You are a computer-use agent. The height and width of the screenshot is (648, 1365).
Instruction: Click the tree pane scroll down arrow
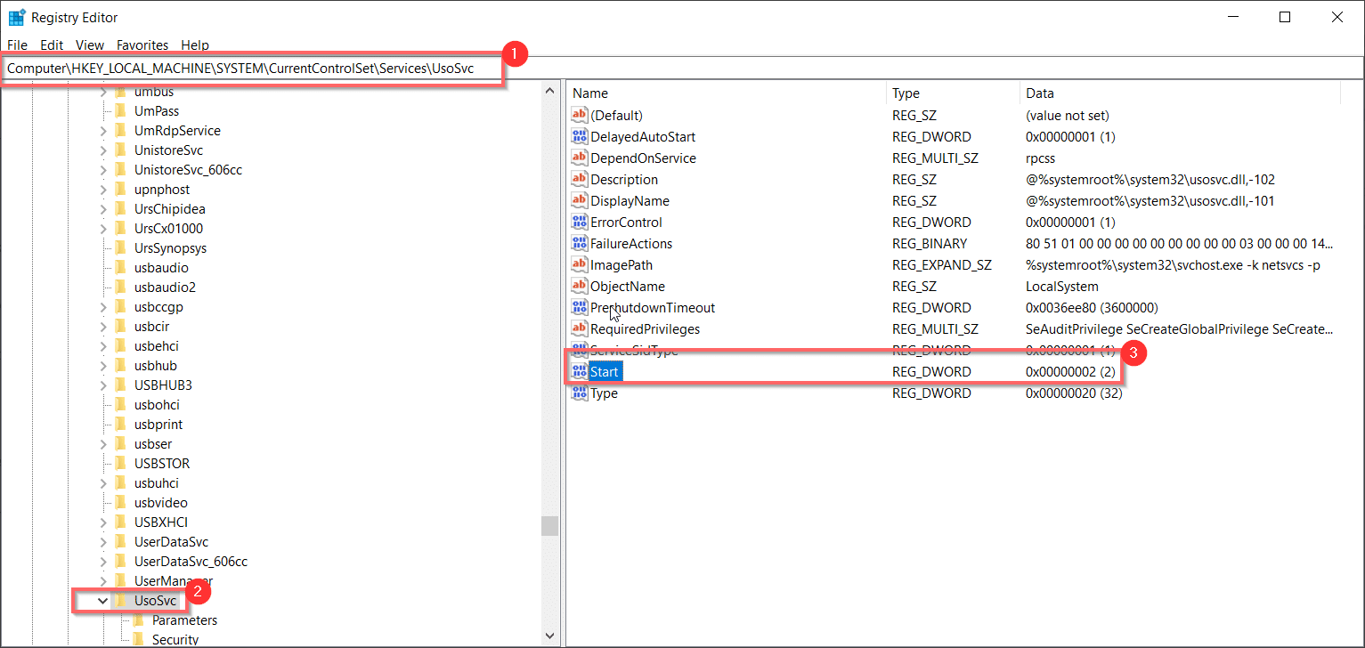550,636
